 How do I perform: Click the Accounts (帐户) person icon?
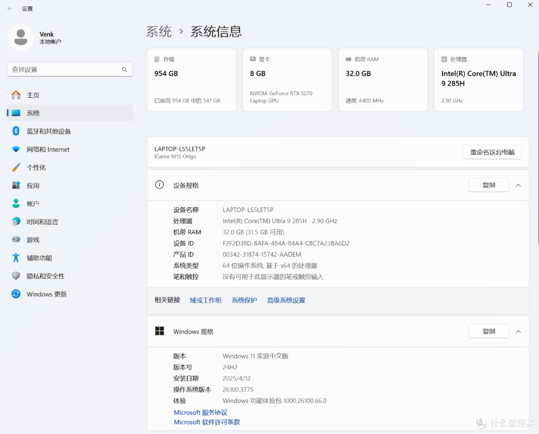pyautogui.click(x=16, y=204)
